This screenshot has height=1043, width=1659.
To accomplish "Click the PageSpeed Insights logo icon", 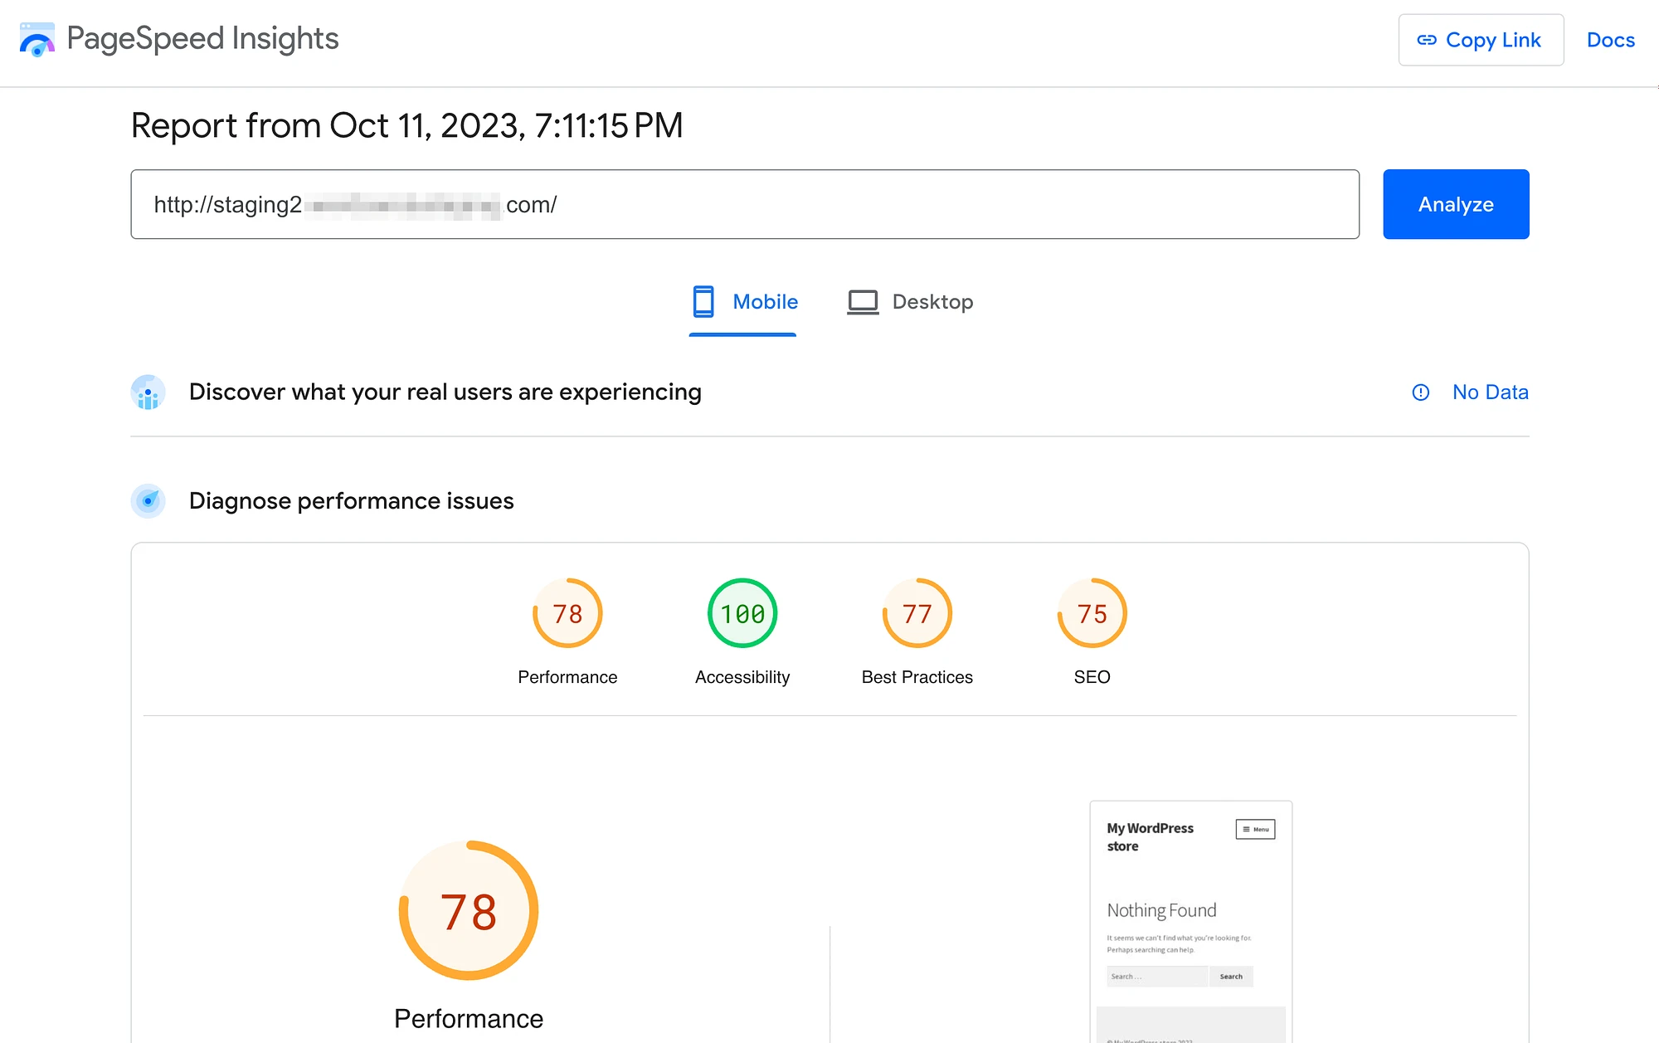I will [x=36, y=41].
